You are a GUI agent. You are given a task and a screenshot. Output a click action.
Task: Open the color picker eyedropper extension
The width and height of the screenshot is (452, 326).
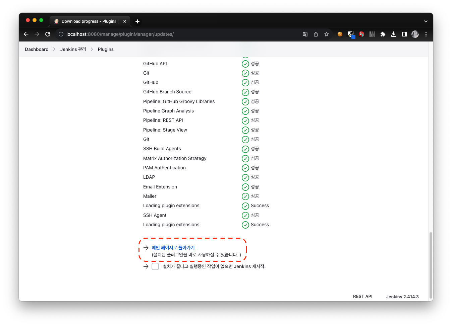click(351, 34)
